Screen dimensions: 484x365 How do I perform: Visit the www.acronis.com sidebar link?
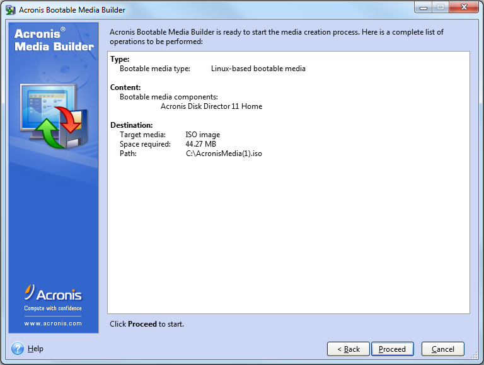point(53,323)
